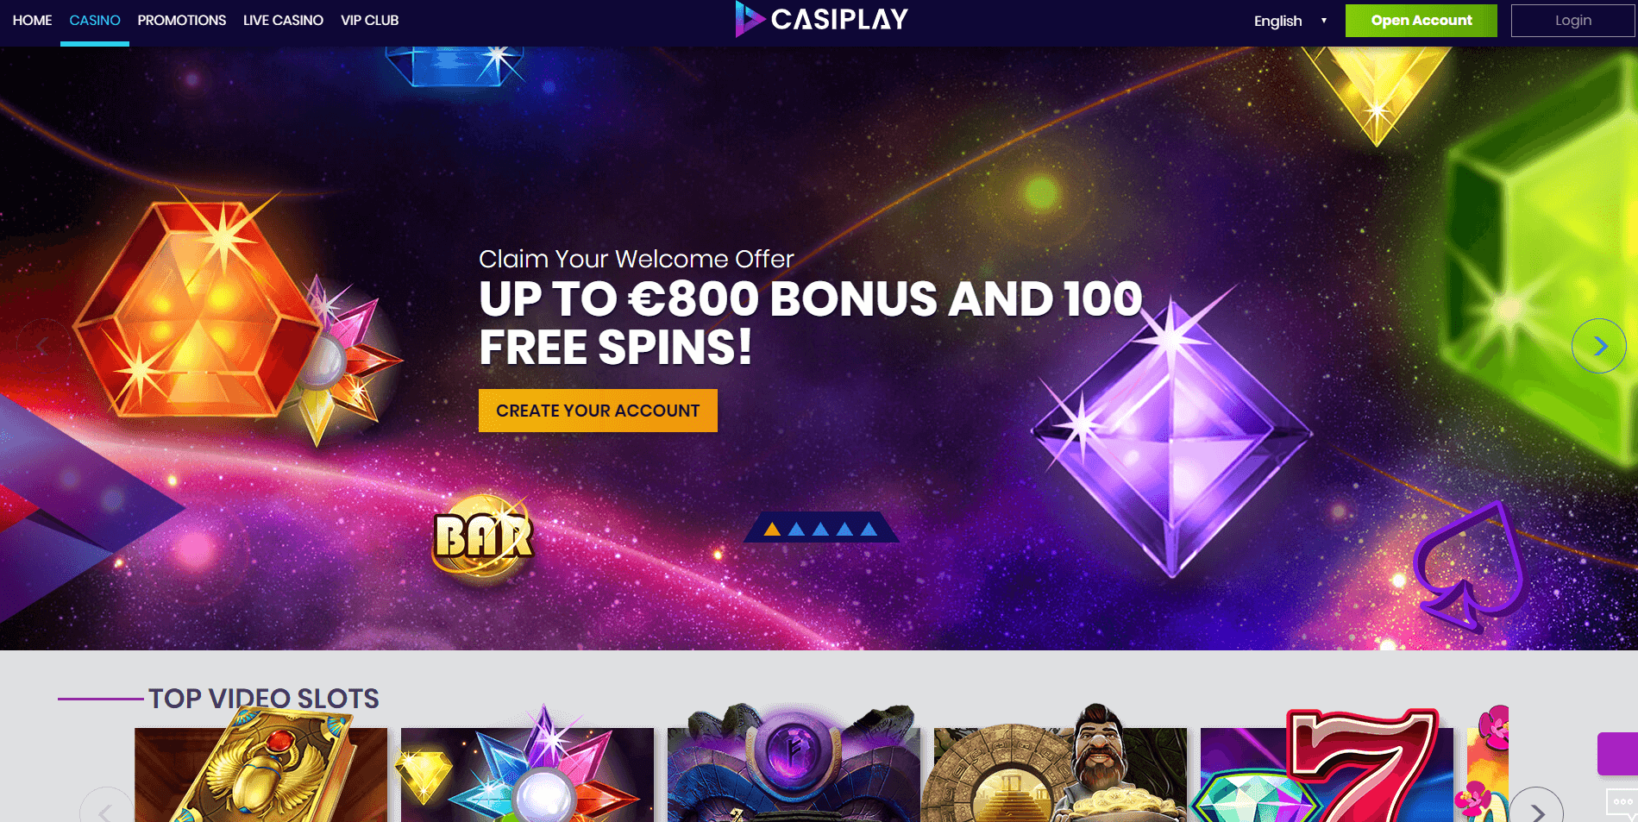Viewport: 1638px width, 822px height.
Task: Open the PROMOTIONS menu item
Action: pyautogui.click(x=182, y=20)
